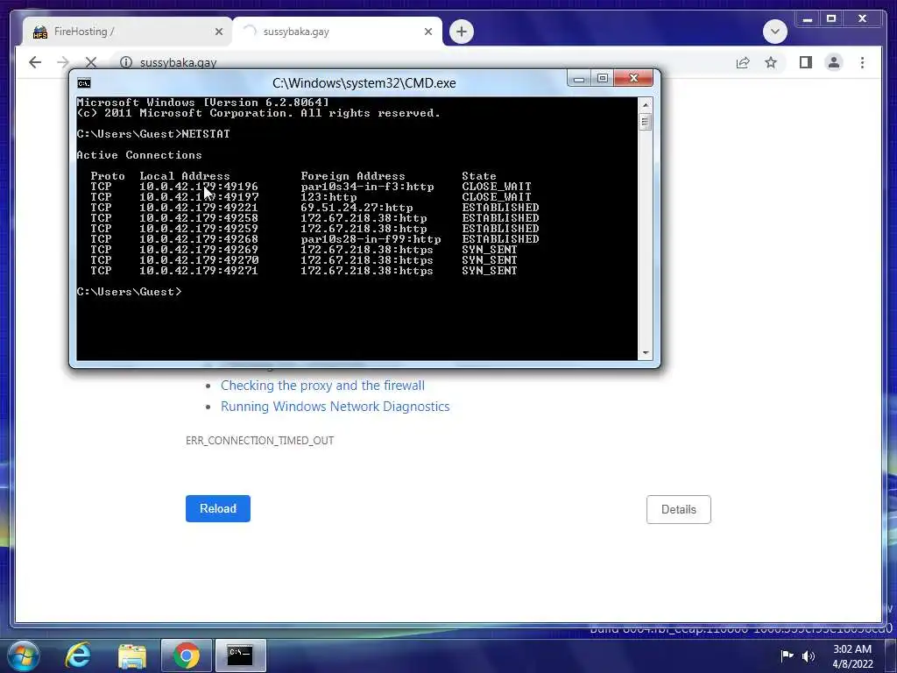Click CMD scrollbar up arrow
This screenshot has height=673, width=897.
coord(646,105)
